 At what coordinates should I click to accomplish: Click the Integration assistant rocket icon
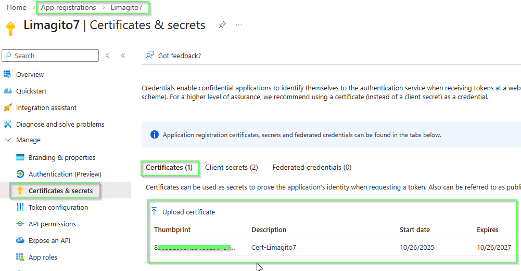pyautogui.click(x=8, y=107)
